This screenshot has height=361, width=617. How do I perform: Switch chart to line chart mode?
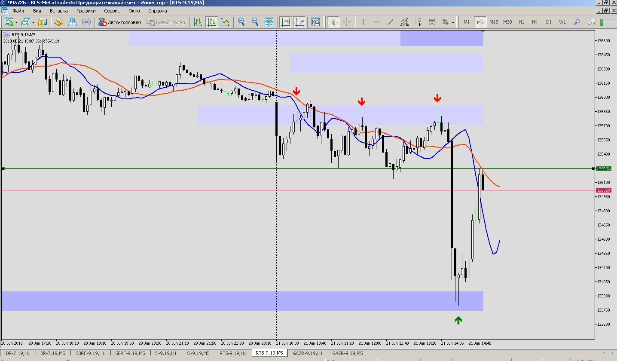click(x=225, y=22)
